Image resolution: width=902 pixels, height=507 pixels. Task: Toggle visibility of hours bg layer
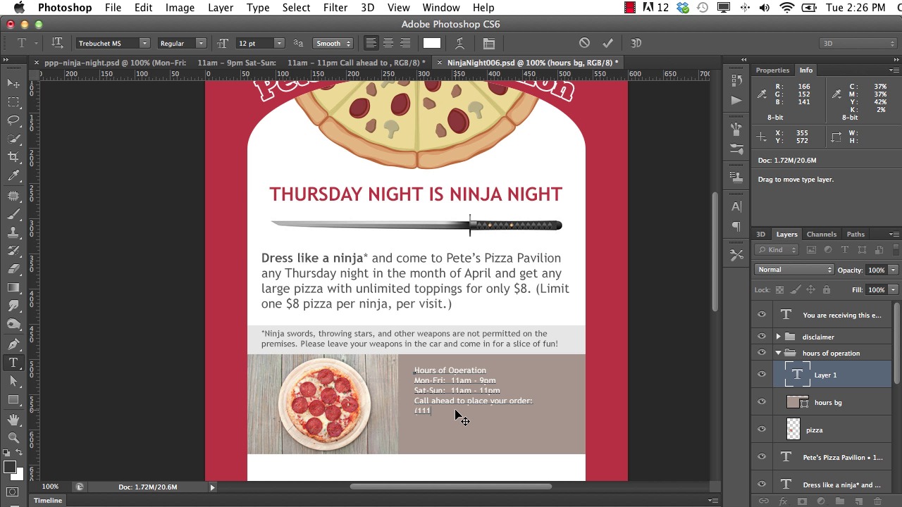762,402
